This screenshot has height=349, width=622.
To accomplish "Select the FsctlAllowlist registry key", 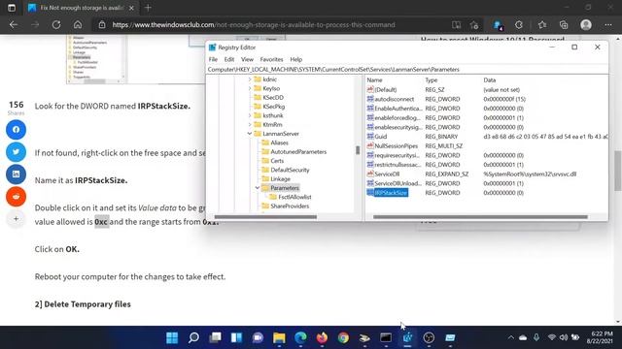I will (294, 197).
